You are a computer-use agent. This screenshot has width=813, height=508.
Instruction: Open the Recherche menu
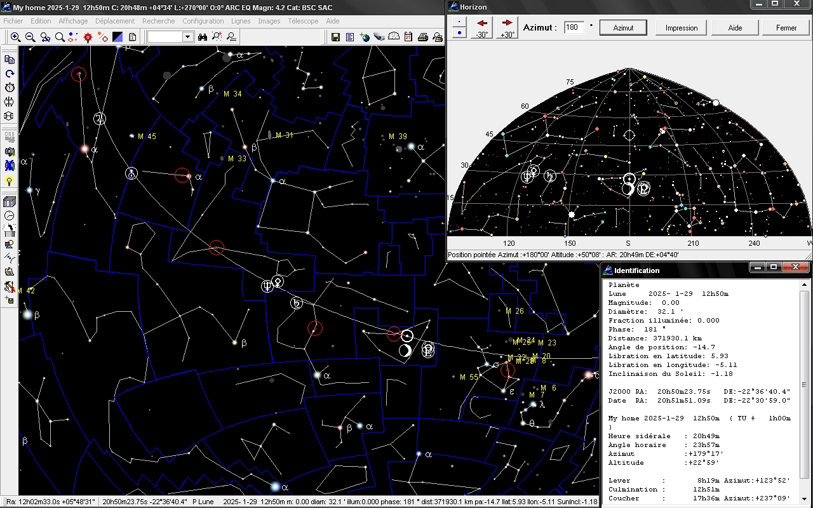159,21
